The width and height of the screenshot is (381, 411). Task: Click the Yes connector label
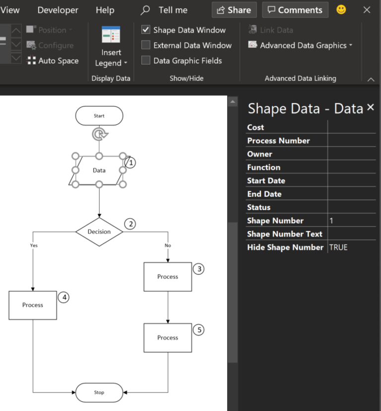tap(34, 245)
